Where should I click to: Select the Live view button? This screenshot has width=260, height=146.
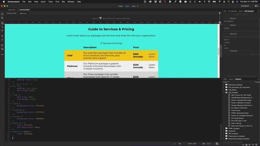134,6
